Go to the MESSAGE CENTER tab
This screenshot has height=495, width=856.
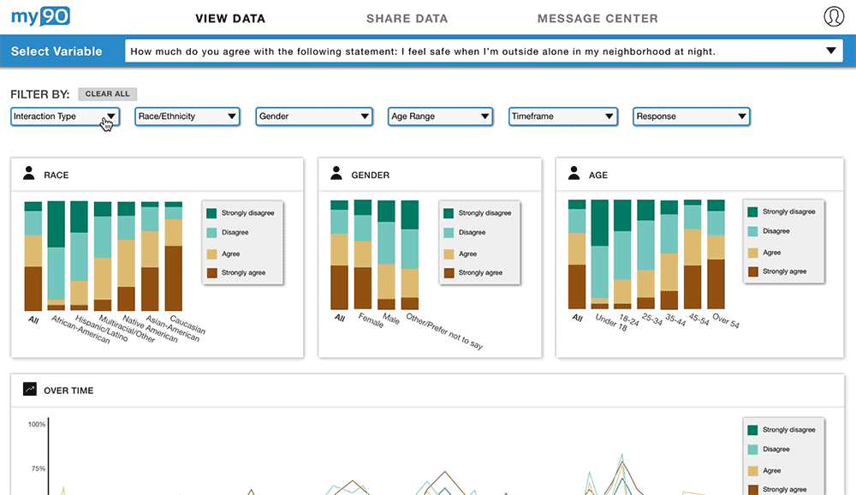pos(597,19)
